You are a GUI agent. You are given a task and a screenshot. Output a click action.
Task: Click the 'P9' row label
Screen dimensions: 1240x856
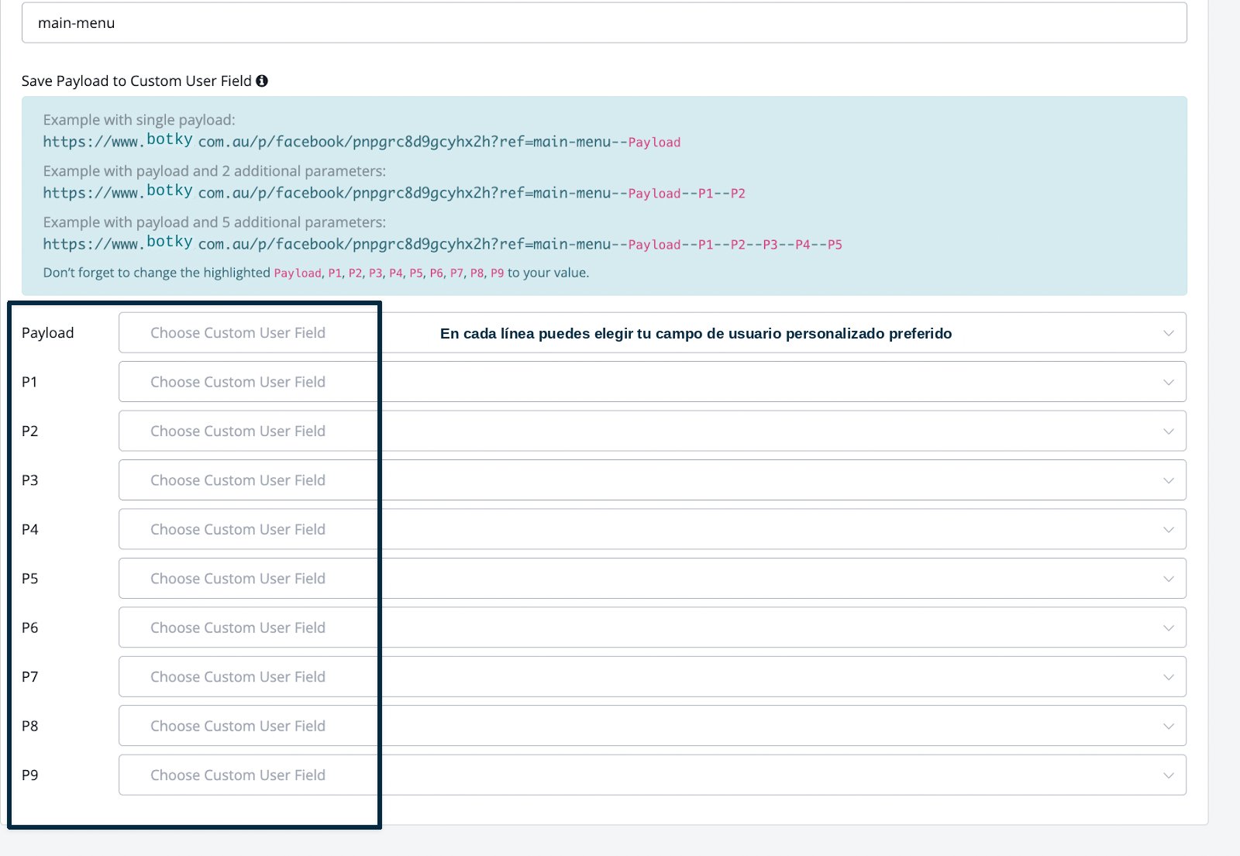coord(29,775)
